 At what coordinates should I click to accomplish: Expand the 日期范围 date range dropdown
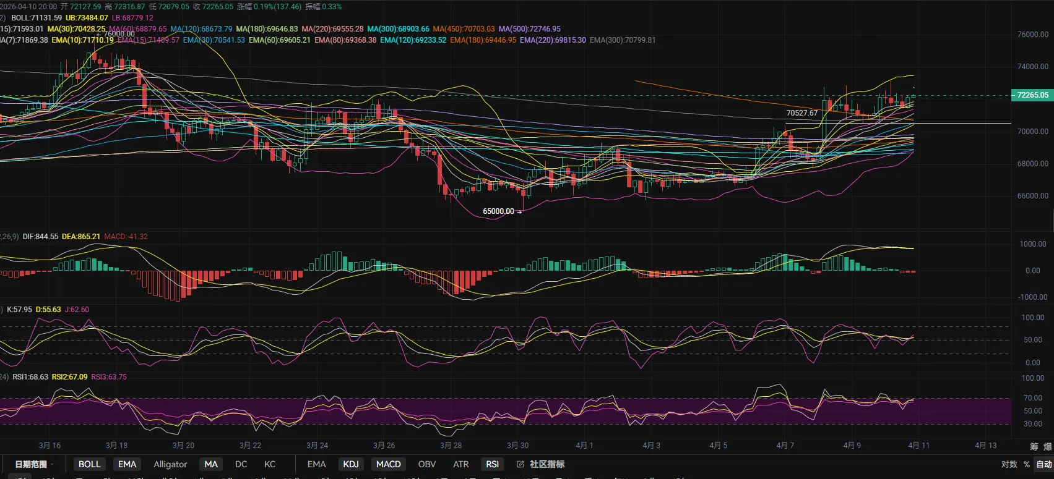click(x=34, y=464)
